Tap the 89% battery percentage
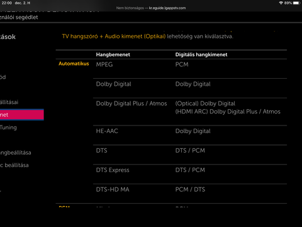The width and height of the screenshot is (302, 227). pos(288,3)
